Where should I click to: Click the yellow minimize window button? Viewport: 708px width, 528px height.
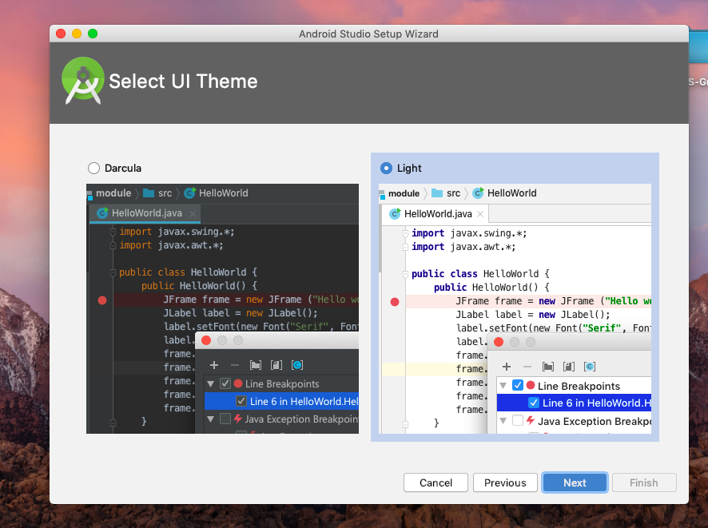coord(77,34)
